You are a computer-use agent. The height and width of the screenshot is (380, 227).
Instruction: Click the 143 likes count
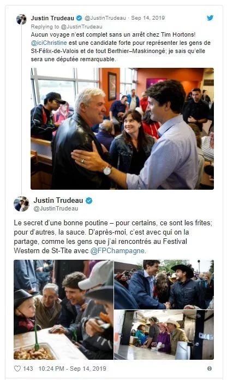28,369
